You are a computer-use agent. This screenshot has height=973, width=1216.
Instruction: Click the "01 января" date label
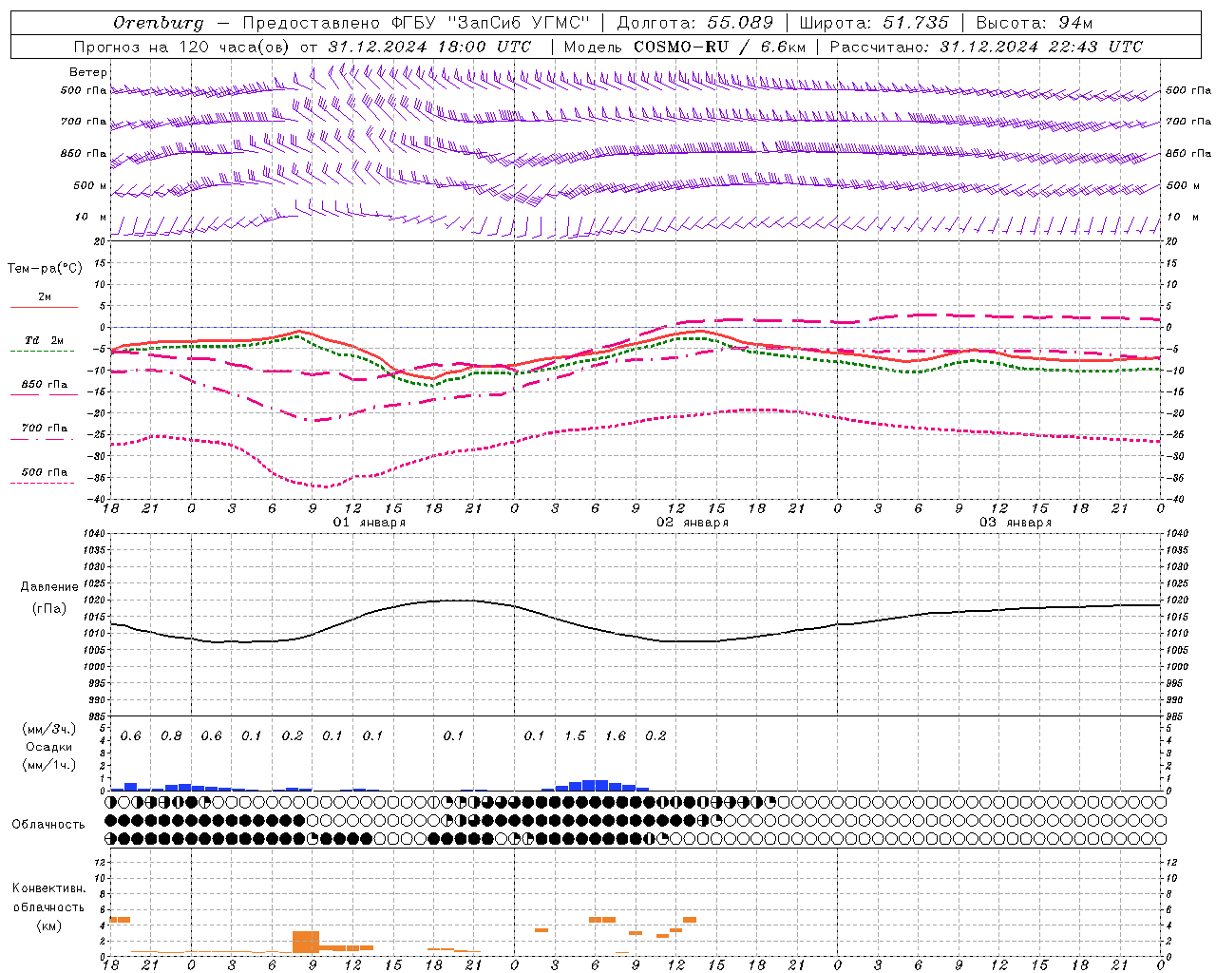point(370,523)
